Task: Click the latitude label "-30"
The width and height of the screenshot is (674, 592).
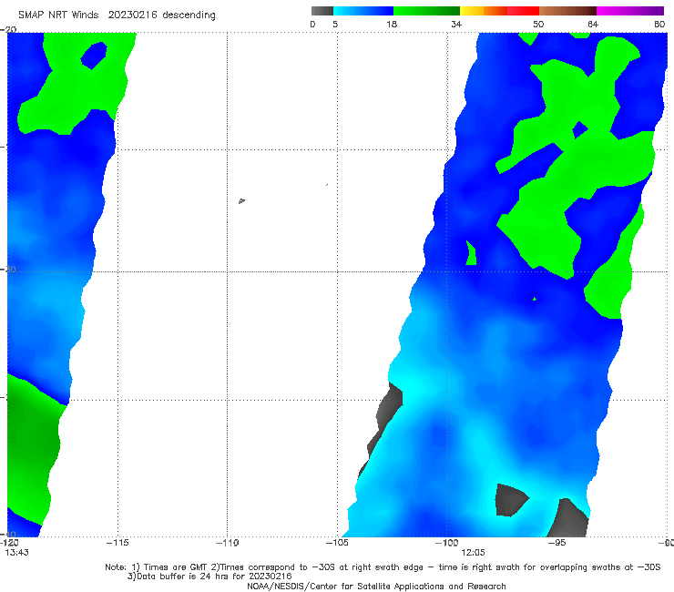Action: click(x=8, y=269)
